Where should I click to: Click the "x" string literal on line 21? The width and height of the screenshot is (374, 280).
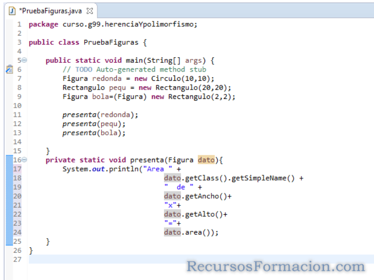(170, 205)
